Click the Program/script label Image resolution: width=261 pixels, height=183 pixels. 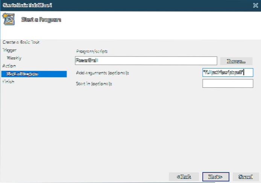pos(92,51)
